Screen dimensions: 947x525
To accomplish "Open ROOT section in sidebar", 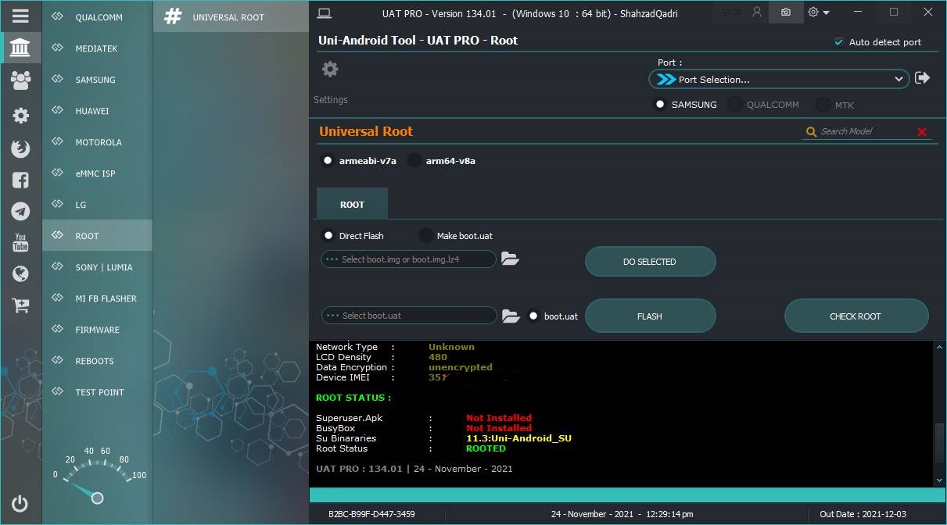I will point(98,236).
